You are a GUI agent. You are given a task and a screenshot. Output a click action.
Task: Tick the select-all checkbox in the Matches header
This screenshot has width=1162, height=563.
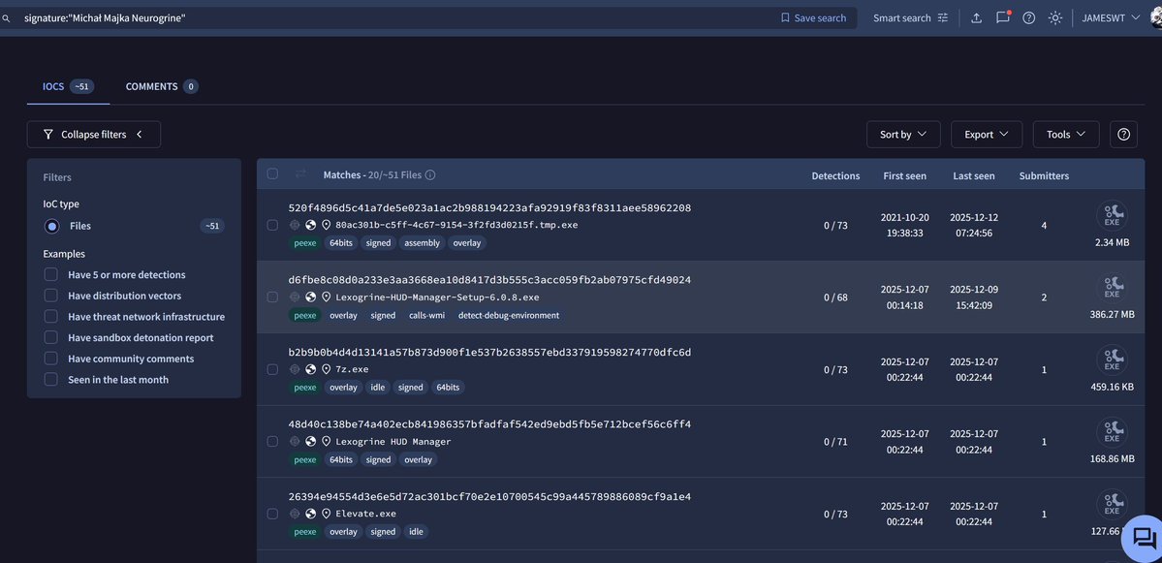point(272,173)
